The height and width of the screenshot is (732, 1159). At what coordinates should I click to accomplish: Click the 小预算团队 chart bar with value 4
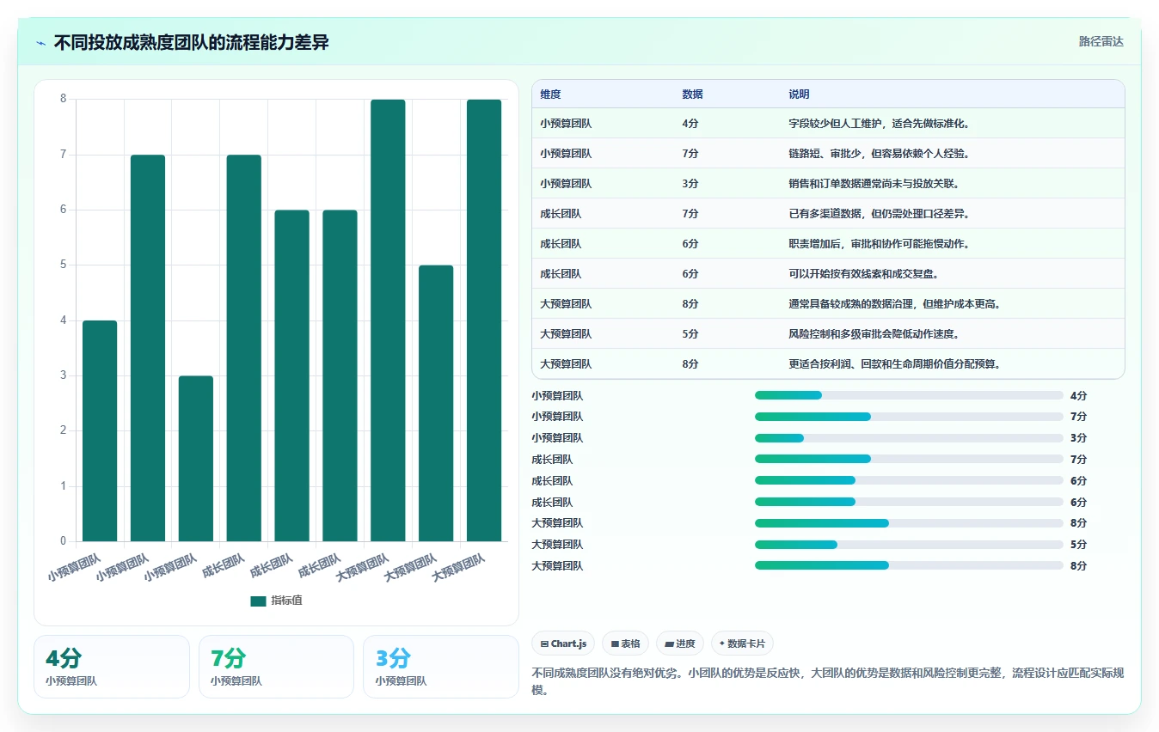[100, 431]
